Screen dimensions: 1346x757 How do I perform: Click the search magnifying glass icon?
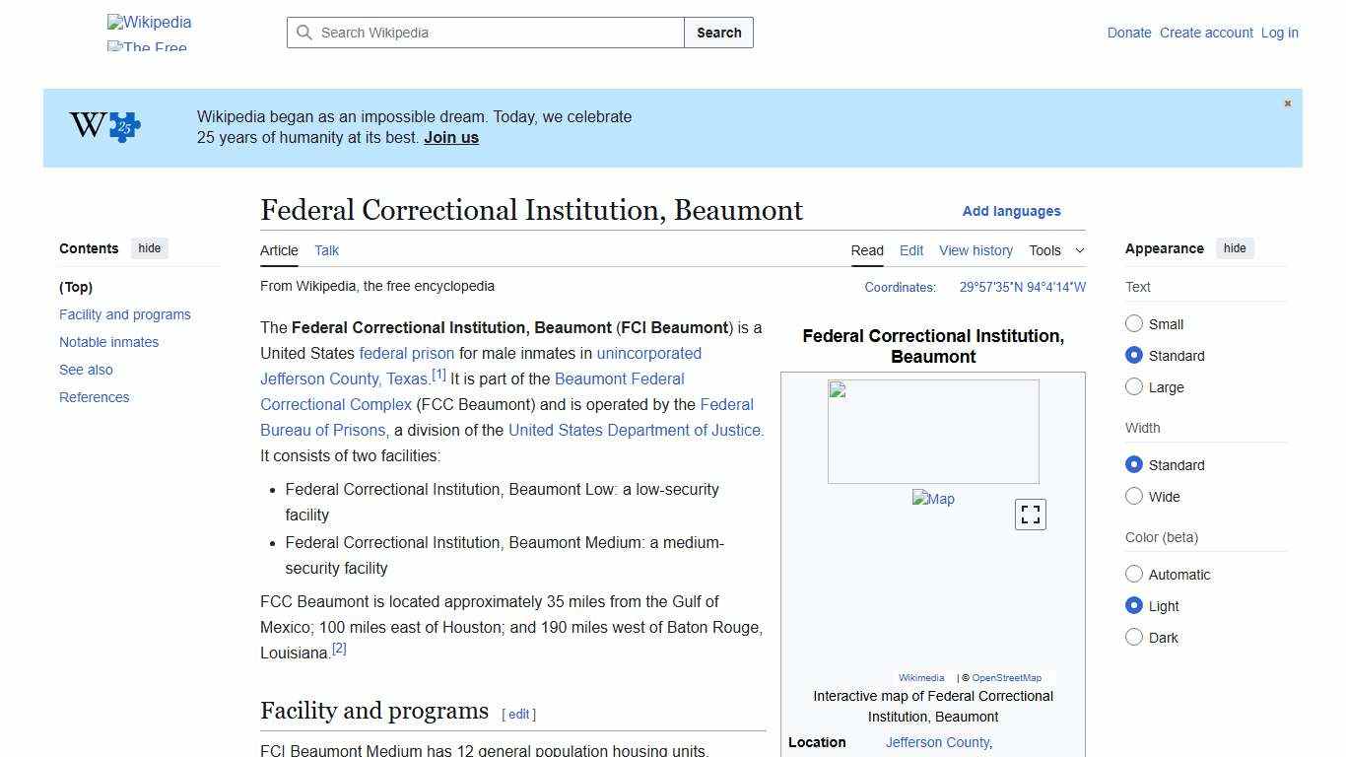click(x=305, y=33)
